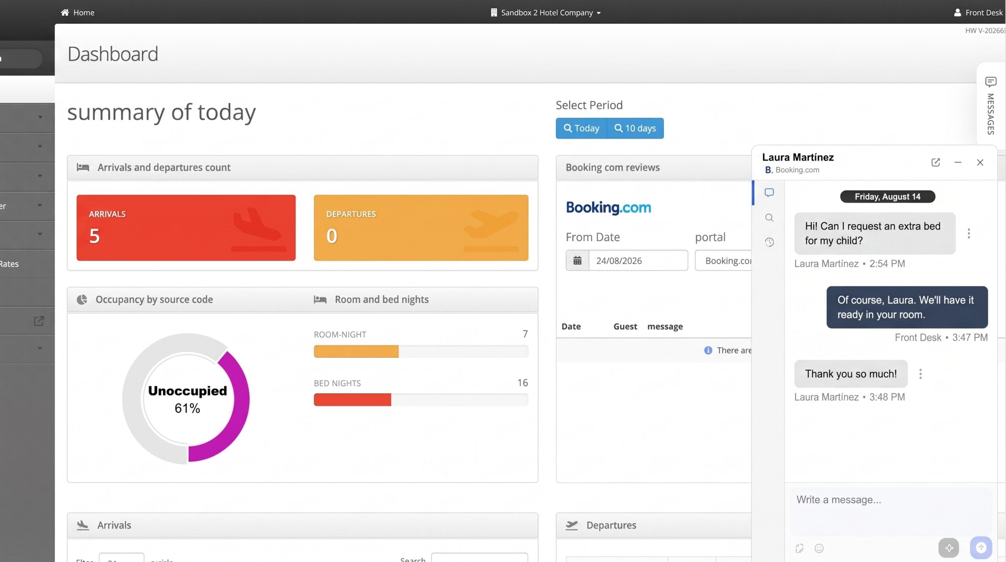Click the Home menu link
Screen dimensions: 1006x562
pos(77,13)
